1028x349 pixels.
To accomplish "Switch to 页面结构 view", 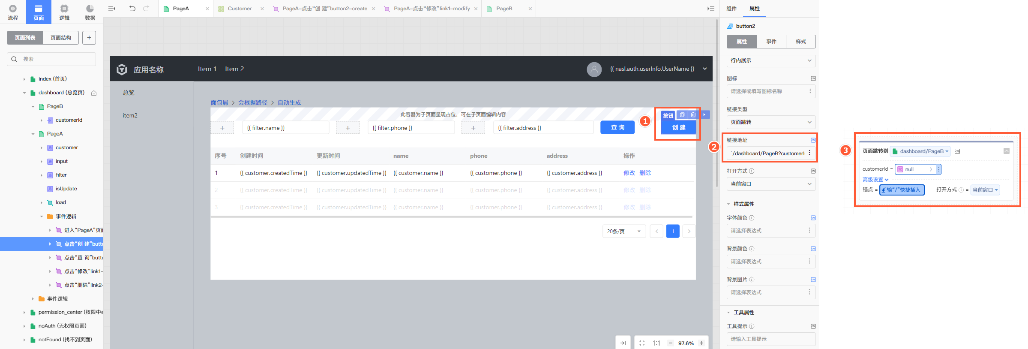I will tap(61, 38).
